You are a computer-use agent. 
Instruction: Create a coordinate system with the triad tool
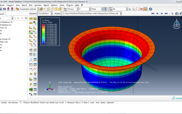tap(31, 60)
